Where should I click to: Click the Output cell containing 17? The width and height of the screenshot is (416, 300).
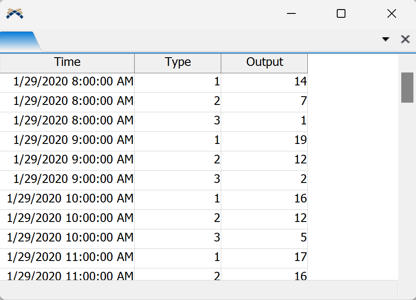pyautogui.click(x=264, y=257)
